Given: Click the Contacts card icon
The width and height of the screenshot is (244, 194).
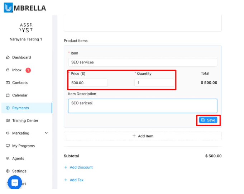Looking at the screenshot, I should tap(8, 83).
